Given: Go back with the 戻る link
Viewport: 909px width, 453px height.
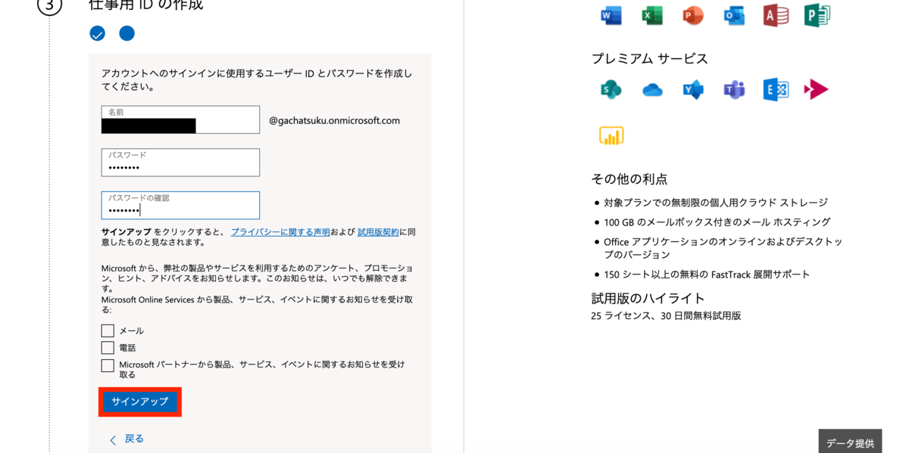Looking at the screenshot, I should pos(127,439).
